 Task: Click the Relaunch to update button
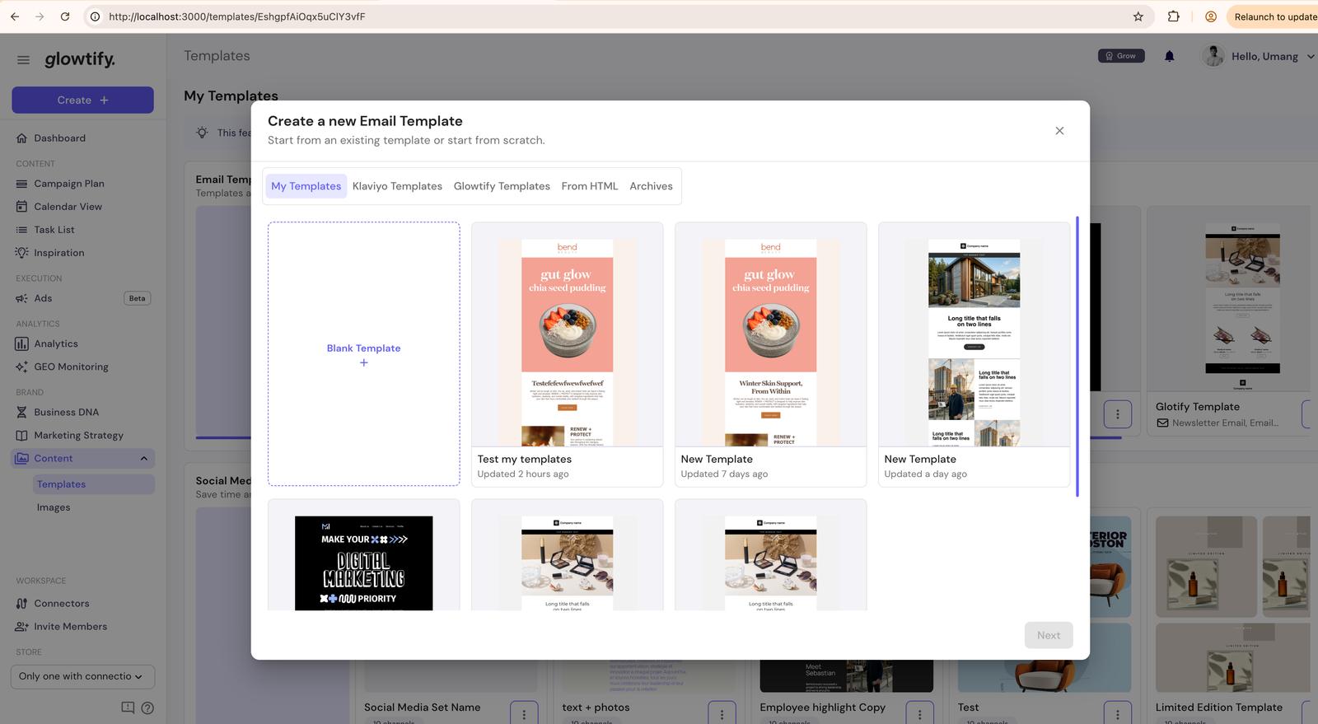pyautogui.click(x=1273, y=16)
